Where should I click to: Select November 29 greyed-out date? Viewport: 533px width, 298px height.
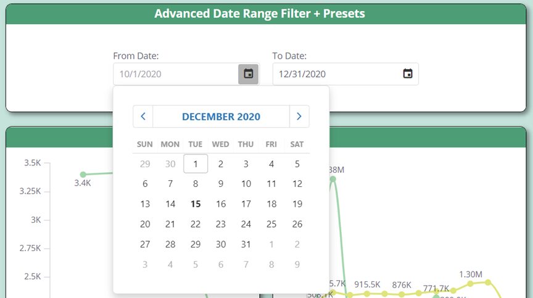[145, 164]
